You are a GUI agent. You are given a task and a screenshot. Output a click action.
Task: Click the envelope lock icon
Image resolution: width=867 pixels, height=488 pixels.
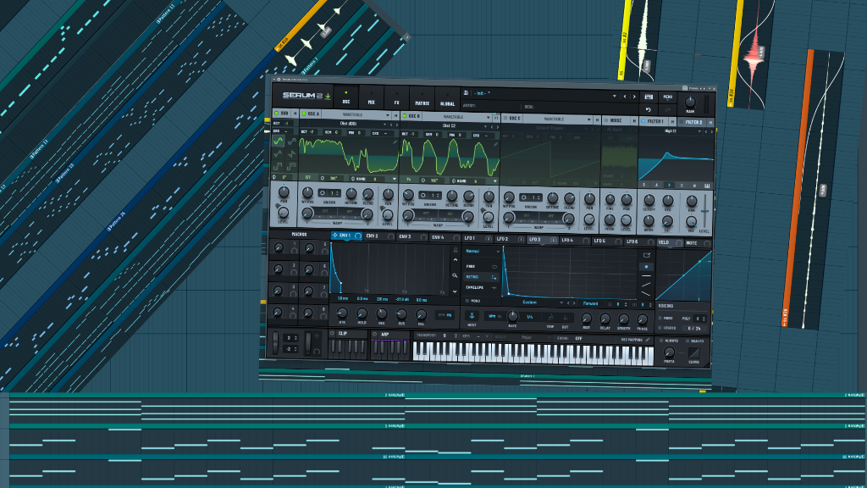(x=455, y=250)
